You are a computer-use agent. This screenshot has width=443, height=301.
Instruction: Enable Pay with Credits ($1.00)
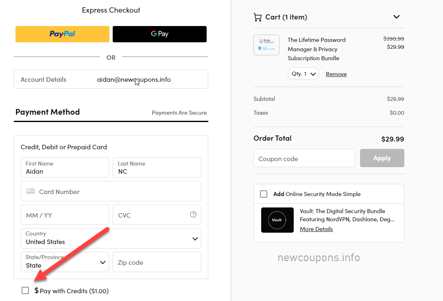(25, 290)
